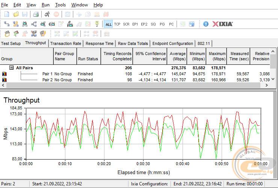
Task: Toggle the EP1 endpoint filter
Action: [x=135, y=24]
